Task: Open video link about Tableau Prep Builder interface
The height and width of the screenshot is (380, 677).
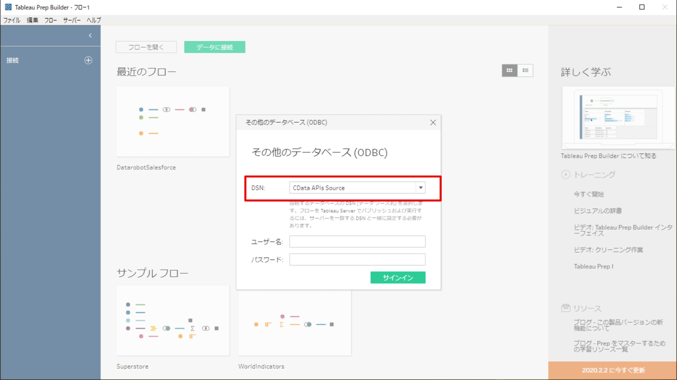Action: (x=623, y=230)
